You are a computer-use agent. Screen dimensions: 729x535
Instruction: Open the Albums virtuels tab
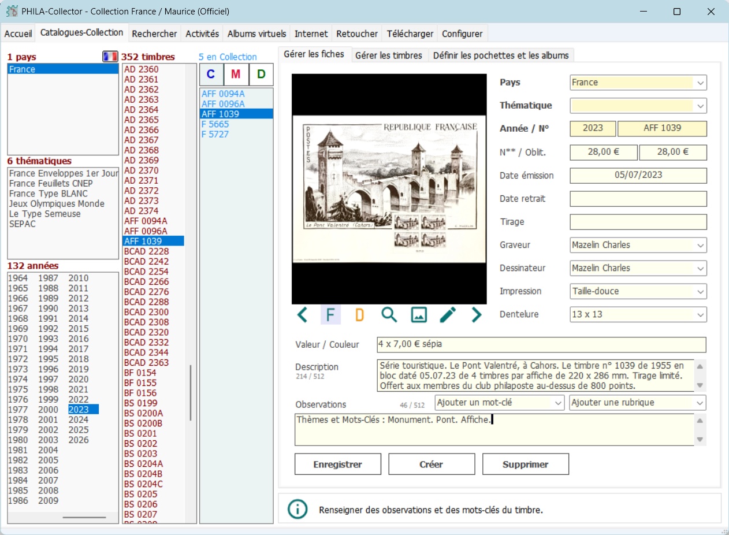coord(256,34)
